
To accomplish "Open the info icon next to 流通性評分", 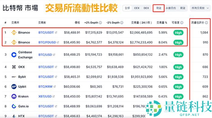I will click(x=207, y=23).
